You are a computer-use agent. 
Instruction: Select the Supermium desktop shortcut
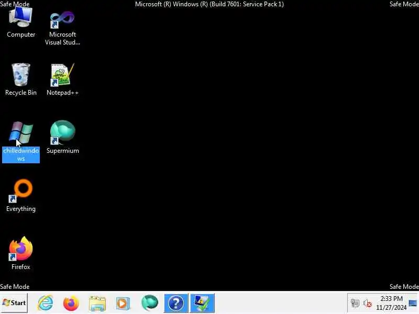[62, 137]
